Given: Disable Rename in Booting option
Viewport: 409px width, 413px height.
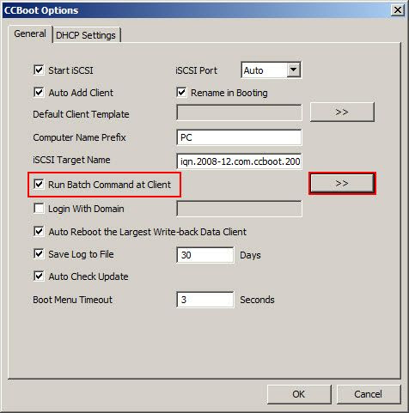Looking at the screenshot, I should click(181, 93).
